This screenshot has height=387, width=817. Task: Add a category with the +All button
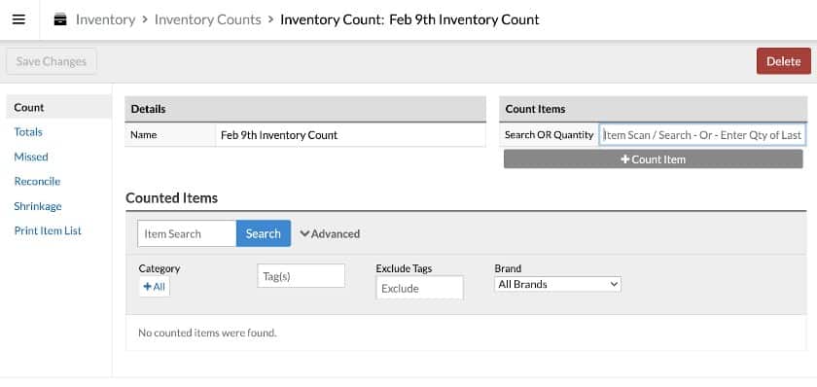(155, 287)
